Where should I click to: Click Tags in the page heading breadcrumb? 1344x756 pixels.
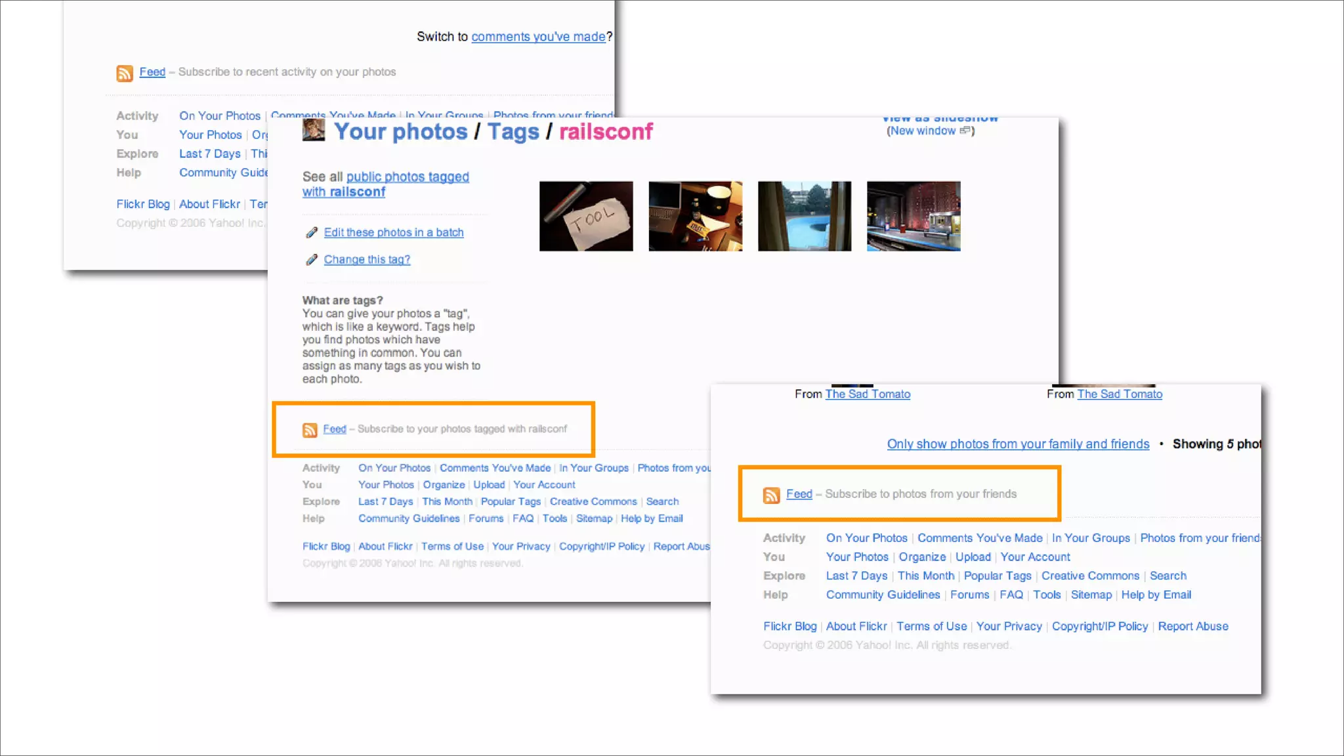[x=513, y=132]
